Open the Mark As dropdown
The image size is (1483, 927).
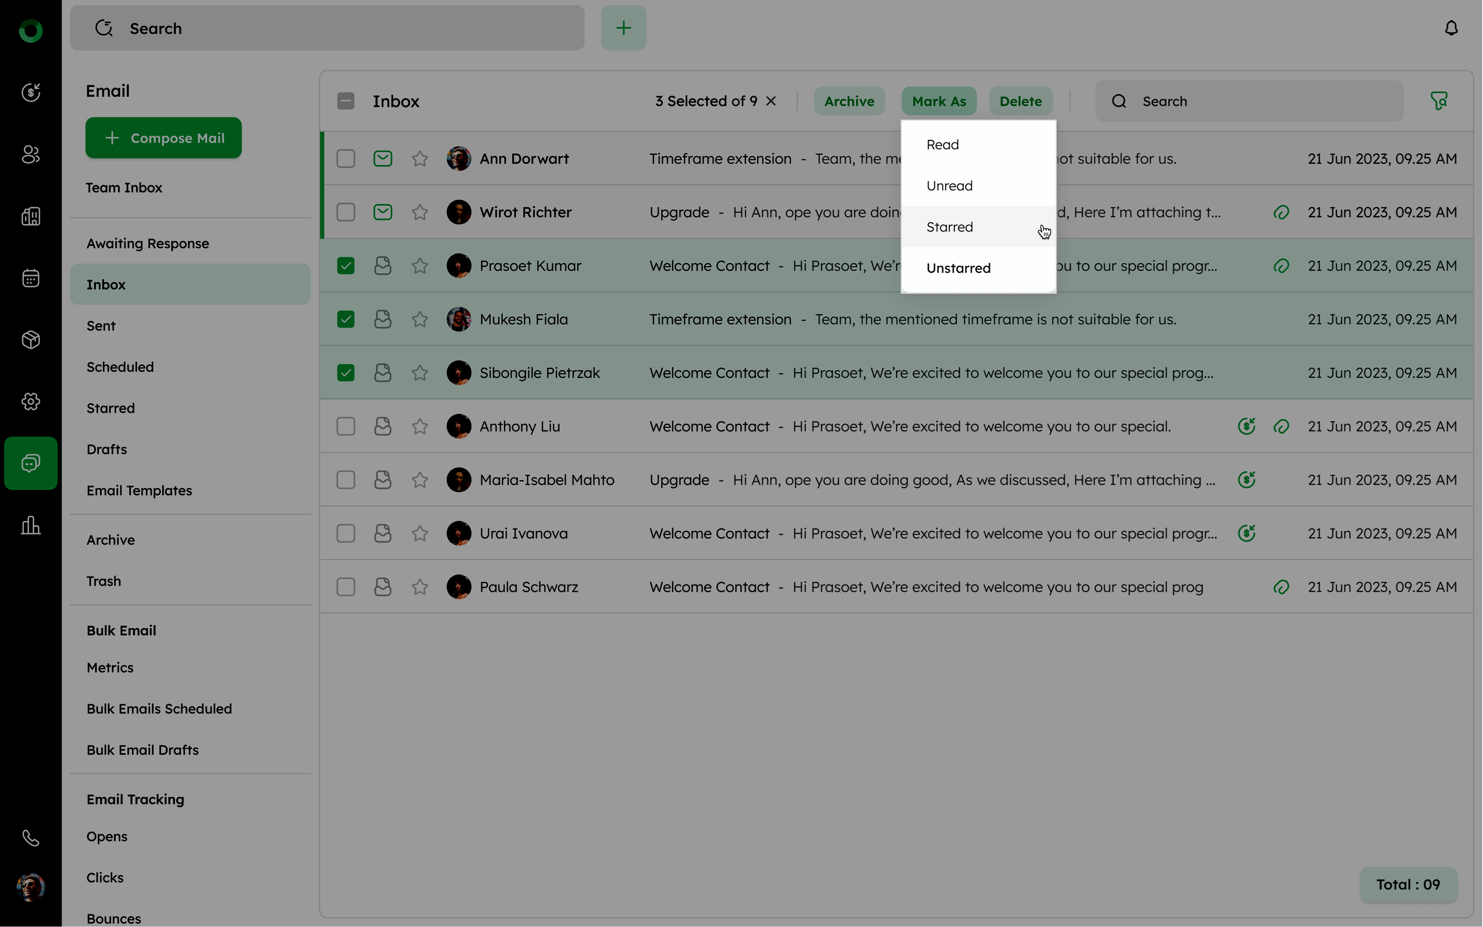click(938, 101)
